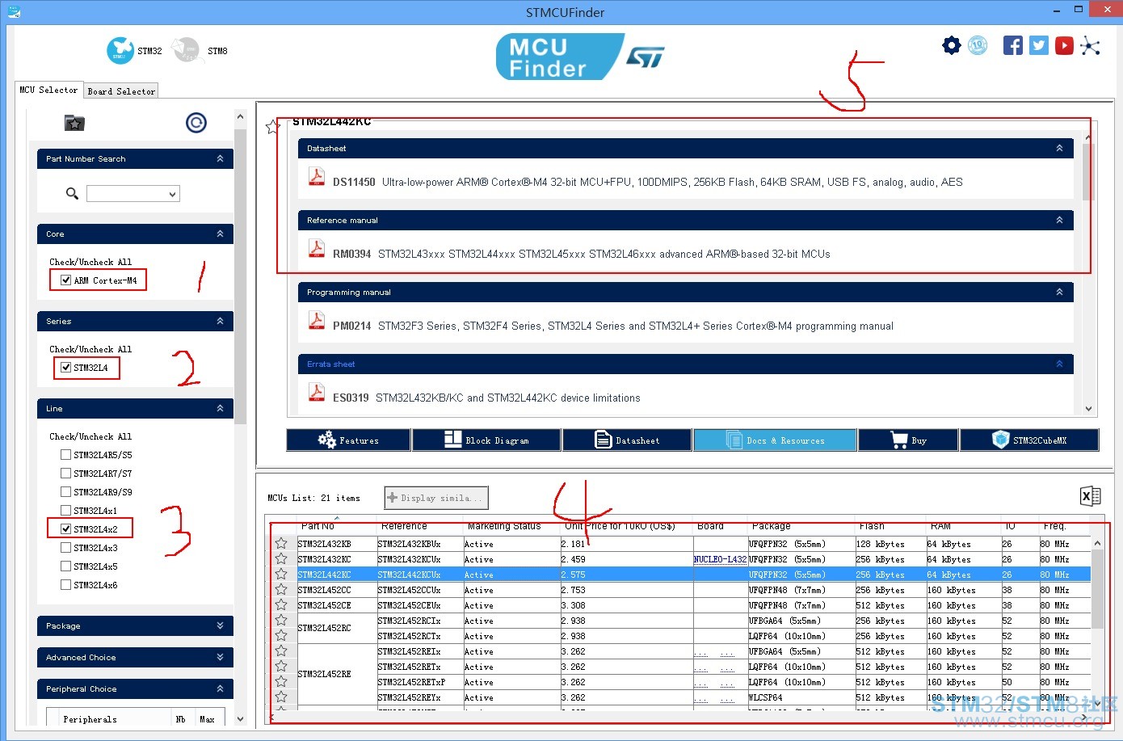Expand the Package filter panel
Image resolution: width=1123 pixels, height=741 pixels.
220,625
